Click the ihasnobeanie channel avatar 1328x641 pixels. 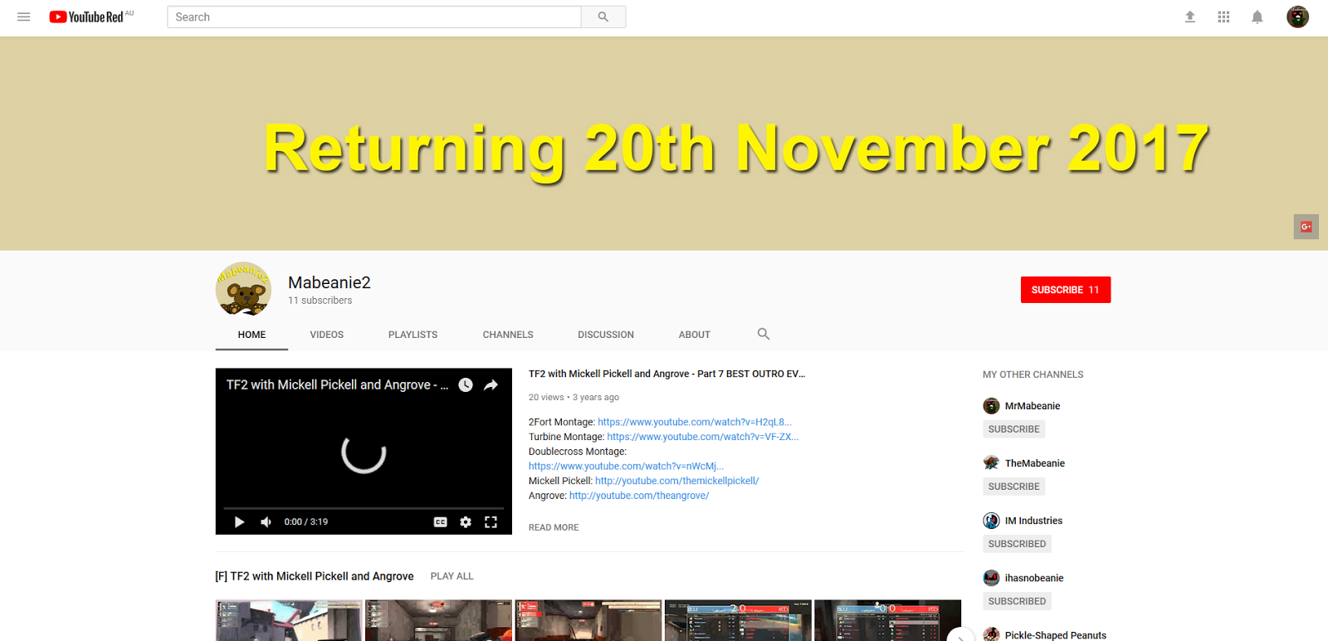(x=991, y=578)
